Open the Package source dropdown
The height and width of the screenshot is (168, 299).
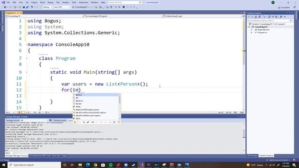(x=34, y=120)
